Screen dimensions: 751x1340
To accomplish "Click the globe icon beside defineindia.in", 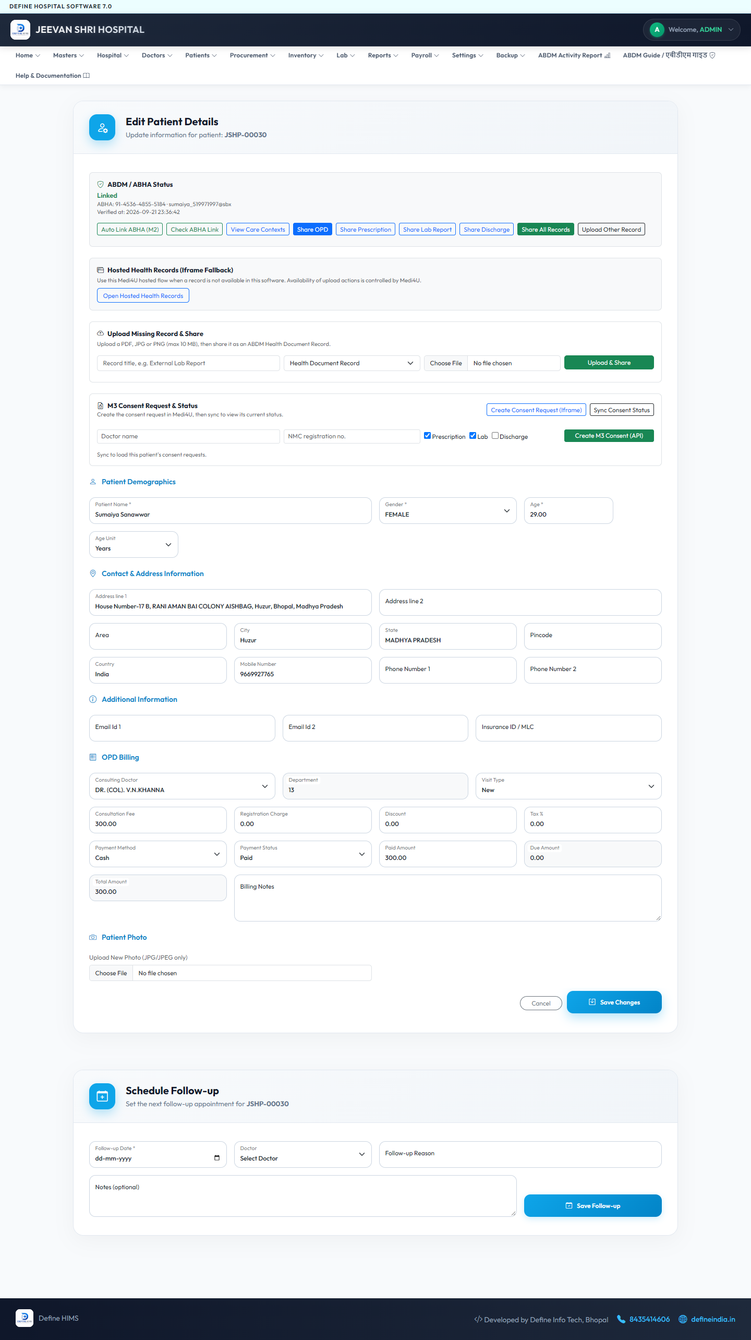I will pyautogui.click(x=683, y=1319).
